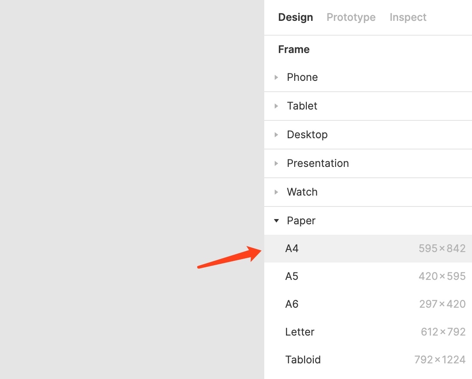Expand the Desktop frame presets arrow
Viewport: 472px width, 379px height.
pyautogui.click(x=276, y=135)
